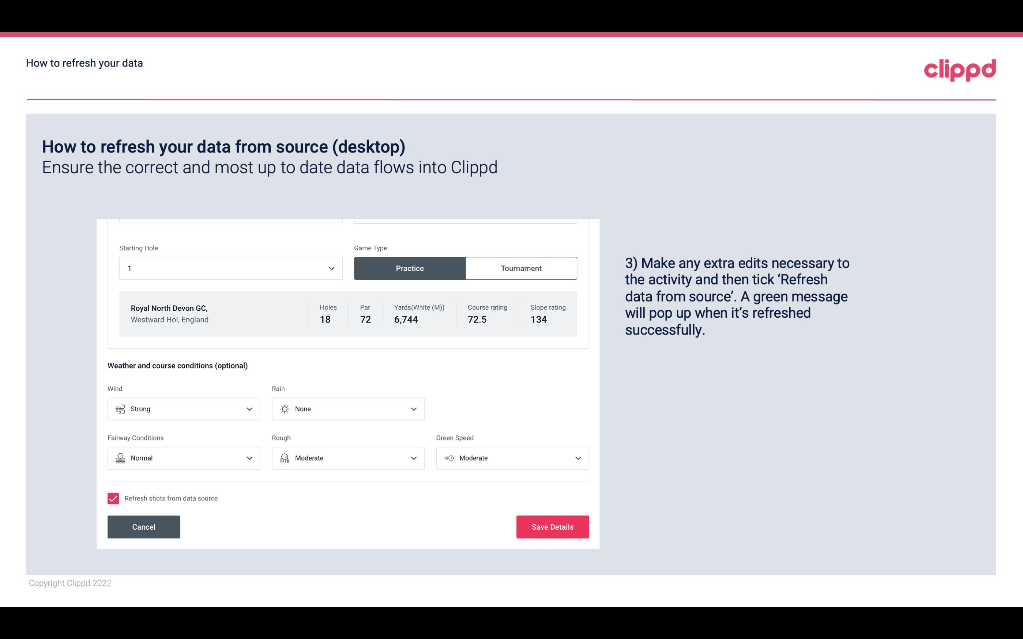Click the starting hole dropdown arrow
1023x639 pixels.
[x=332, y=268]
